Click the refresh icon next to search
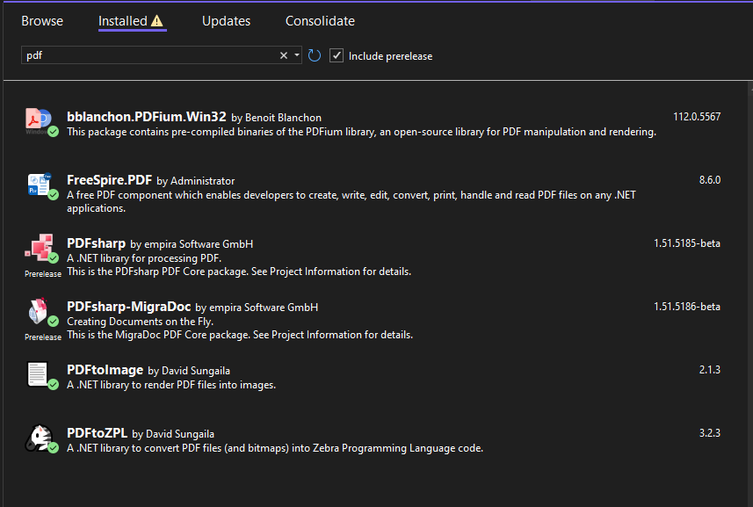 [315, 54]
